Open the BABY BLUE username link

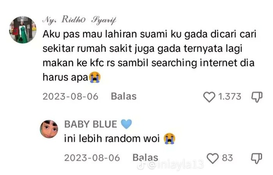click(x=90, y=124)
